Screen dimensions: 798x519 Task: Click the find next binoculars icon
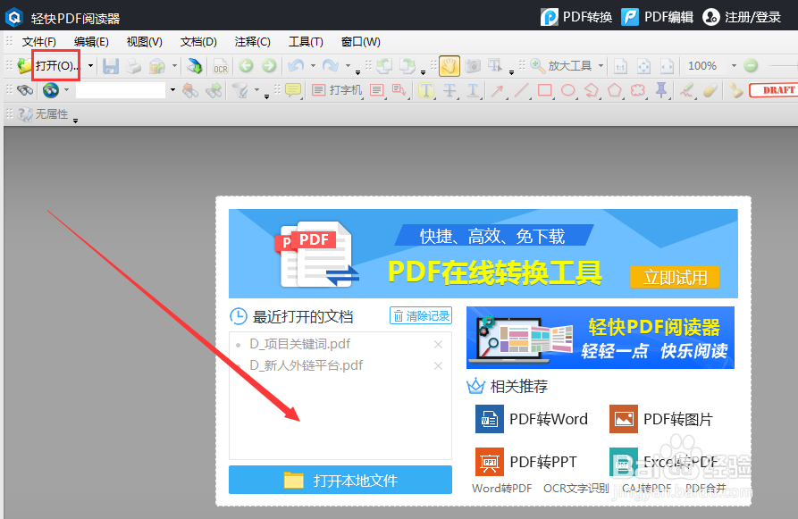click(214, 90)
